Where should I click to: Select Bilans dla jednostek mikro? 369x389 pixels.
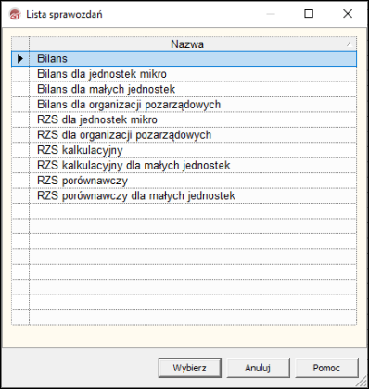click(193, 74)
